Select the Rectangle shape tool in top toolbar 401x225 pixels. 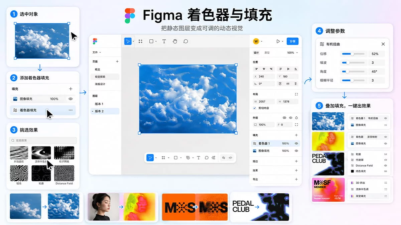(151, 41)
